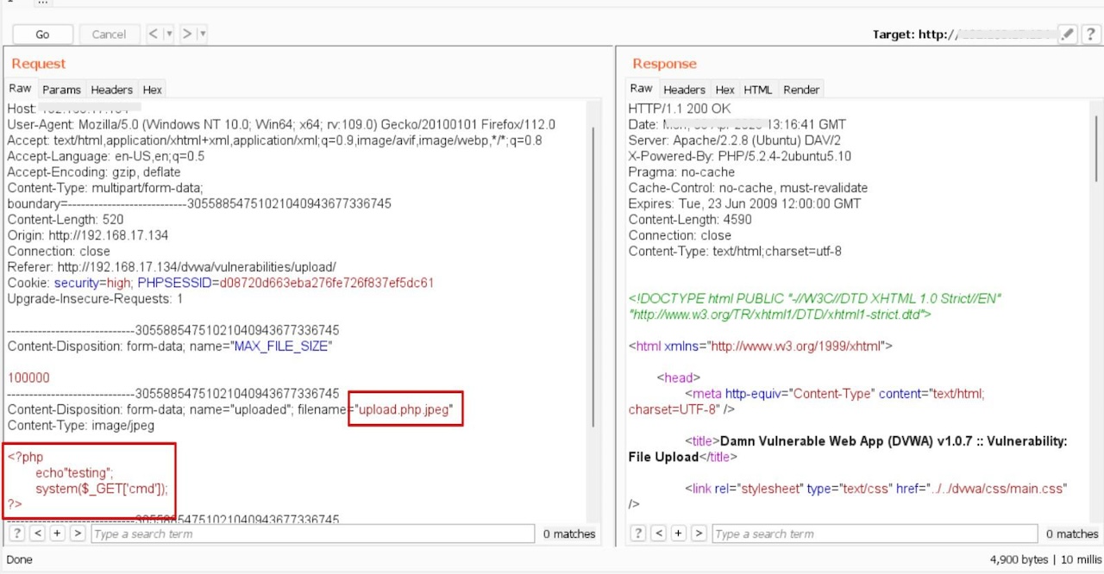This screenshot has width=1104, height=574.
Task: Click the 'X-Powered-By: PHP/5.2.4-2ubuntu5.10' line
Action: pyautogui.click(x=739, y=156)
